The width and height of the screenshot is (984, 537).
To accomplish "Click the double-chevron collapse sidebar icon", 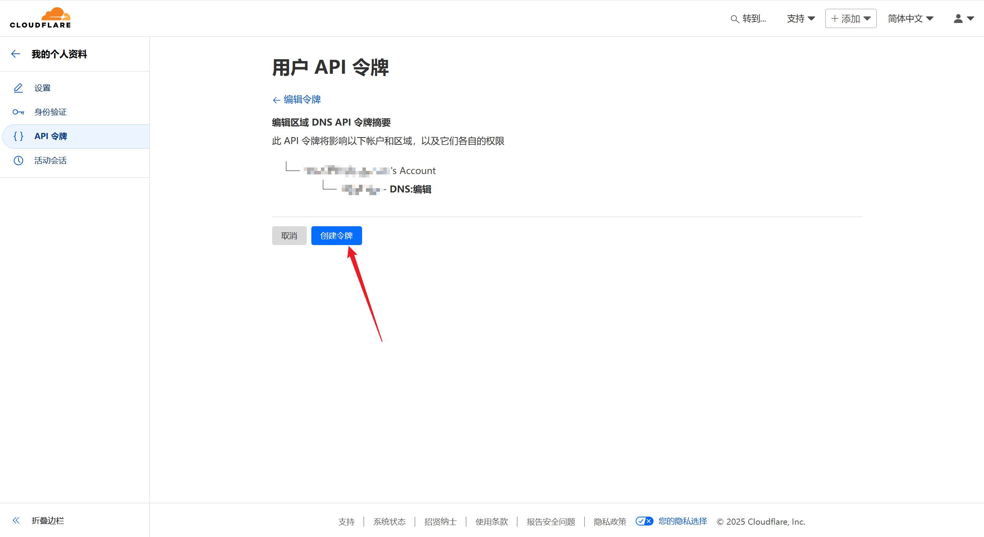I will click(16, 520).
